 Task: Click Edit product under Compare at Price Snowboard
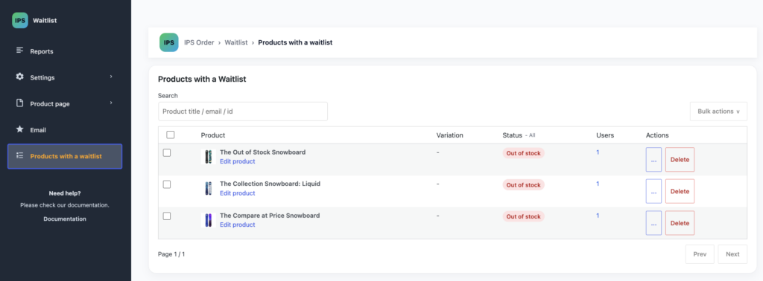tap(238, 225)
